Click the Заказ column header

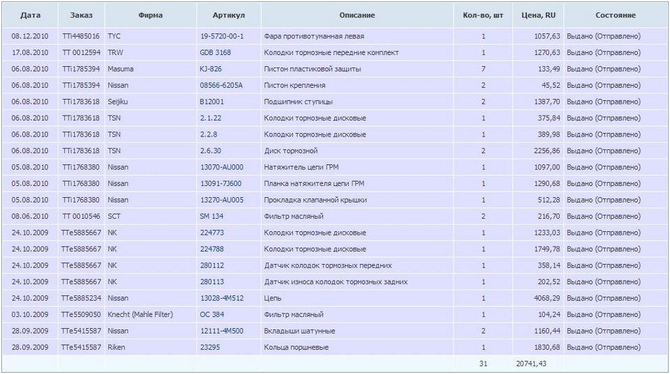[x=81, y=15]
